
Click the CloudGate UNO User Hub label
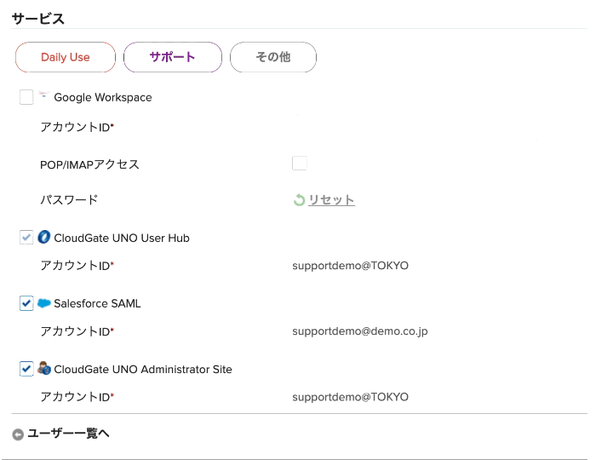pos(122,238)
